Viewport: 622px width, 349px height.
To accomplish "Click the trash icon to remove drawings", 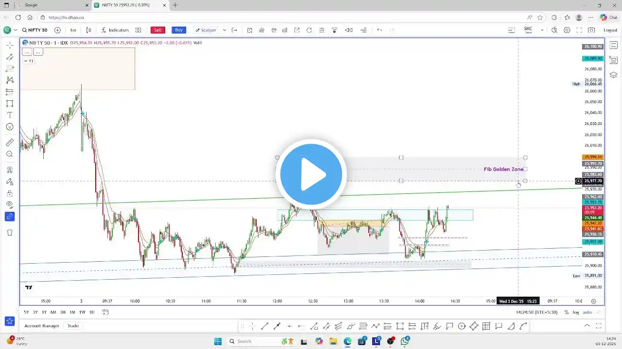I will [x=10, y=232].
